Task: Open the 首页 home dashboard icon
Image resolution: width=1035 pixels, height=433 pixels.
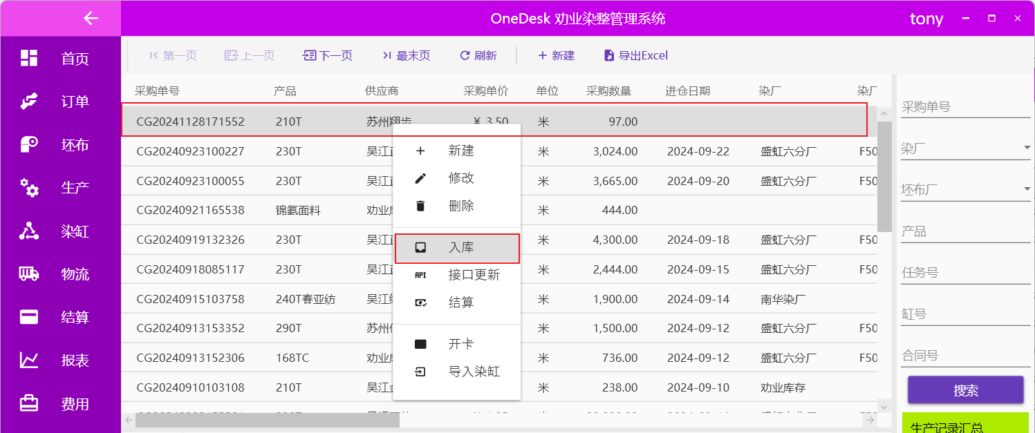Action: [x=29, y=59]
